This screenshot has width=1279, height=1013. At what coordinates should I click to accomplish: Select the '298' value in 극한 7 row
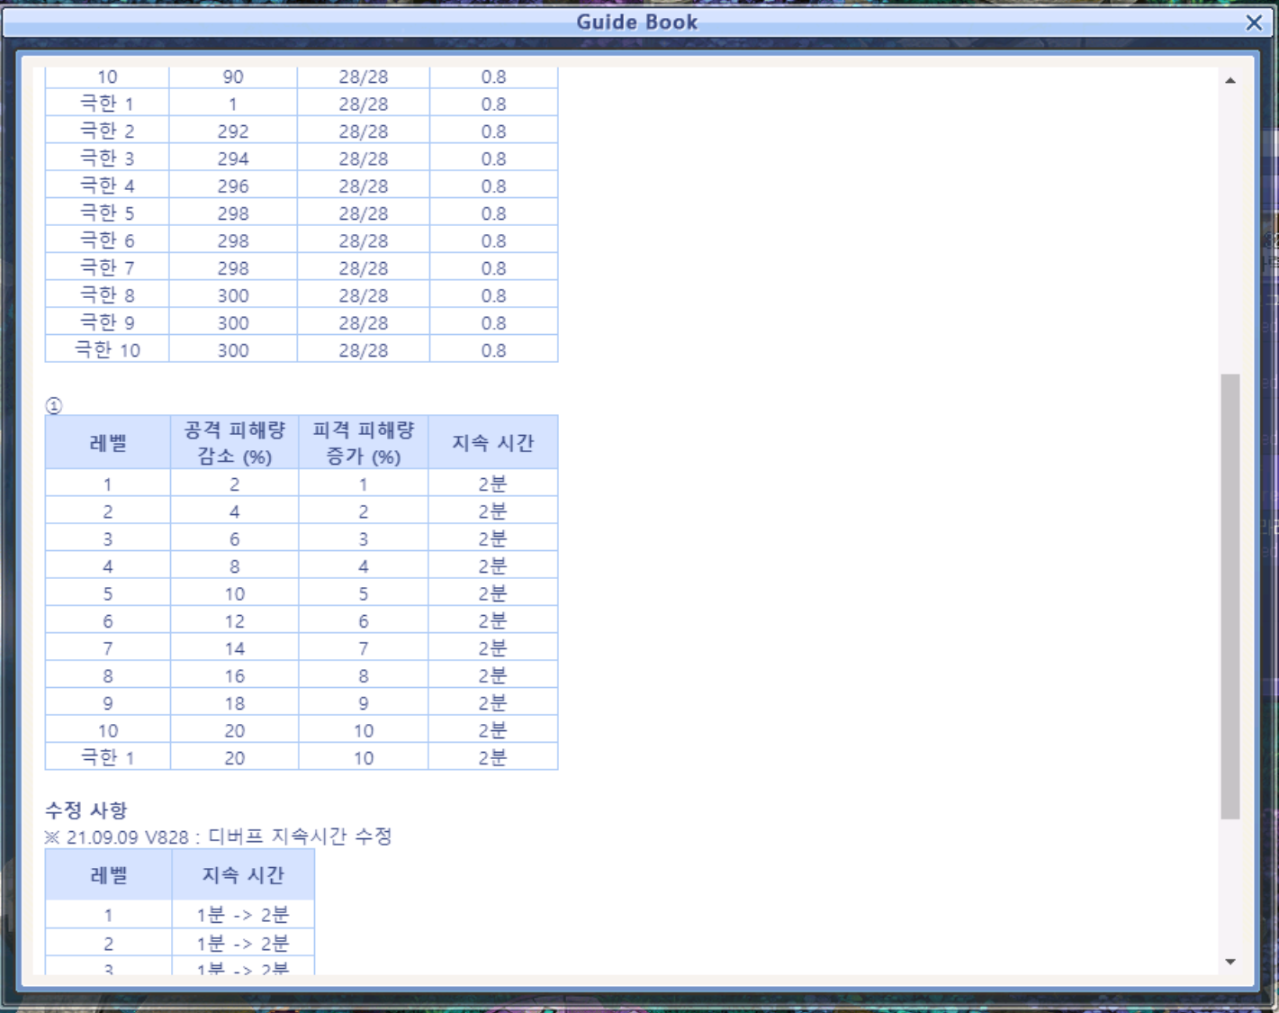coord(233,268)
